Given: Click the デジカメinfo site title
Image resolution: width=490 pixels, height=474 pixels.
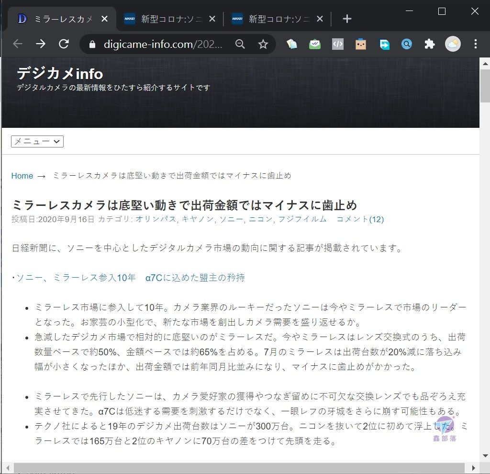Looking at the screenshot, I should (x=60, y=73).
